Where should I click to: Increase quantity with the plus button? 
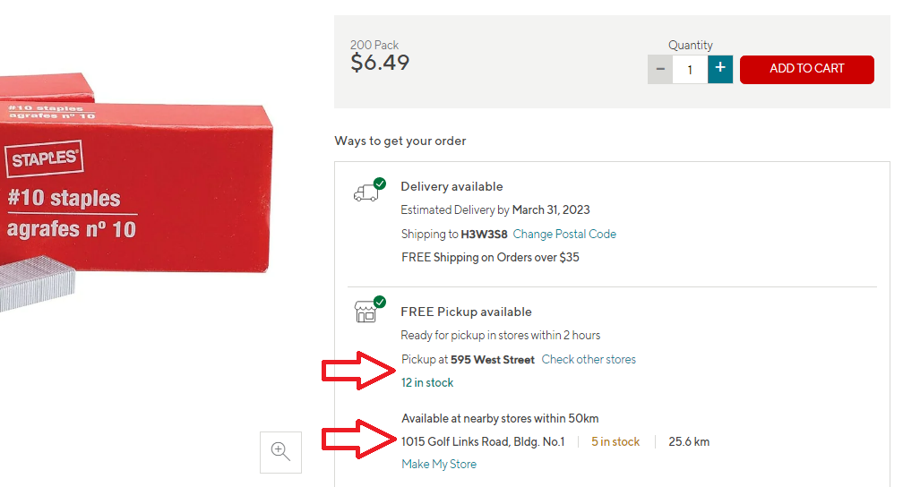pyautogui.click(x=720, y=69)
